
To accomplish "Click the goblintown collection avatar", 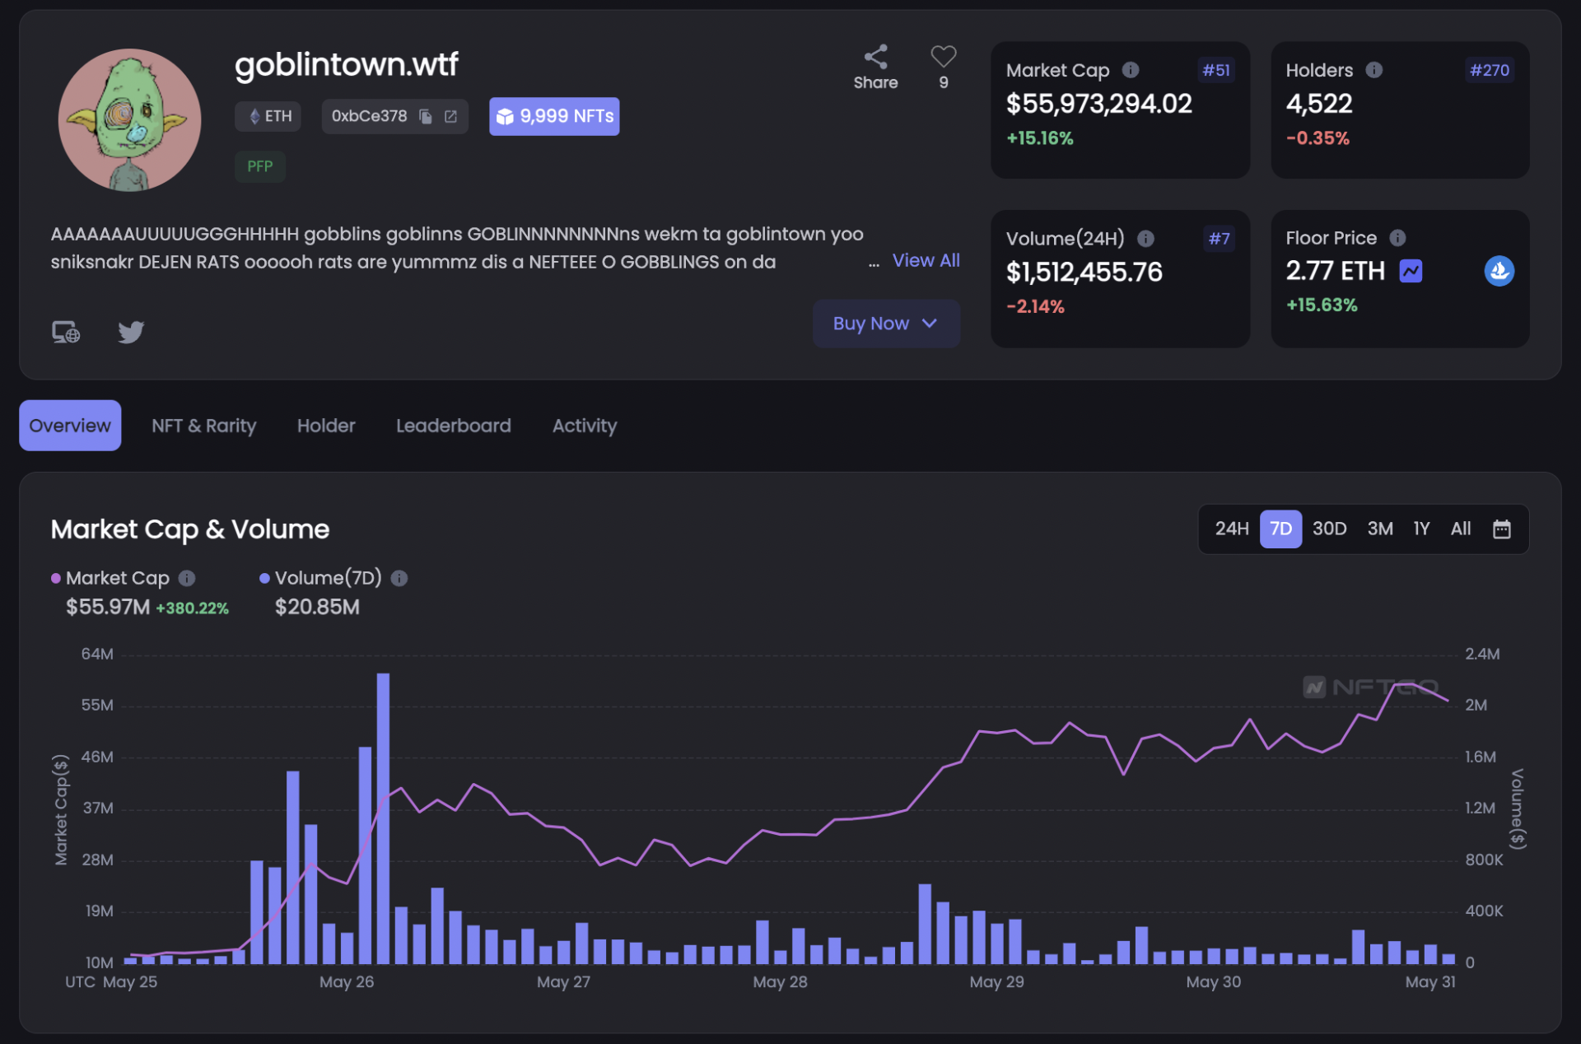I will (129, 120).
